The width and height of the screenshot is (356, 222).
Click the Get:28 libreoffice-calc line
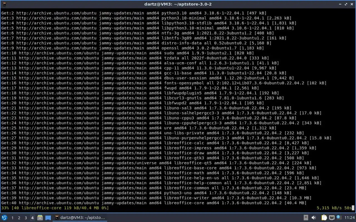click(x=155, y=143)
